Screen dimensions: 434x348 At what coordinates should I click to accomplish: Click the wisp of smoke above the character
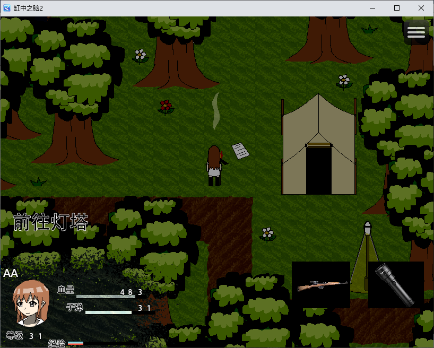215,111
